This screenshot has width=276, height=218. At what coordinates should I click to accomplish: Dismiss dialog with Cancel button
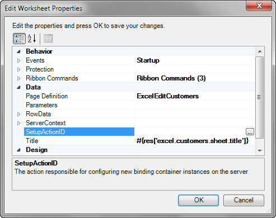coord(244,200)
